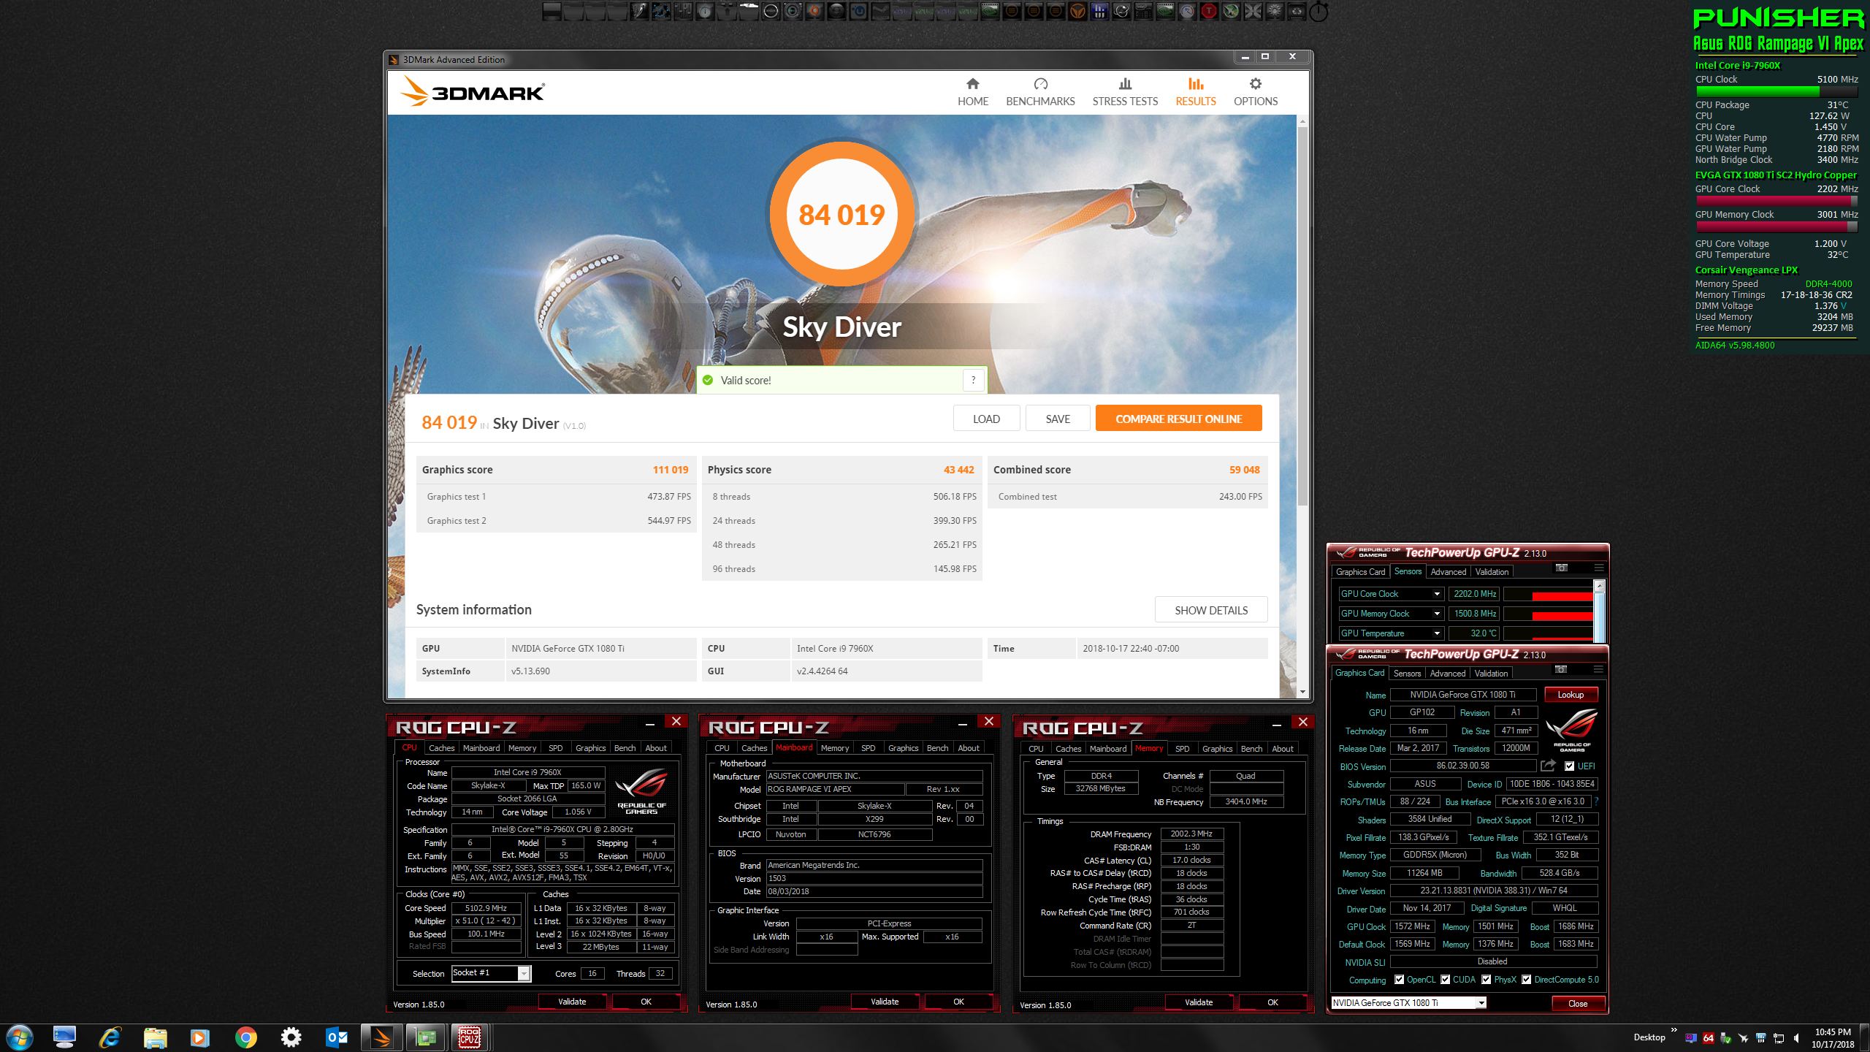The width and height of the screenshot is (1870, 1052).
Task: Click SHOW DETAILS under System information
Action: point(1210,610)
